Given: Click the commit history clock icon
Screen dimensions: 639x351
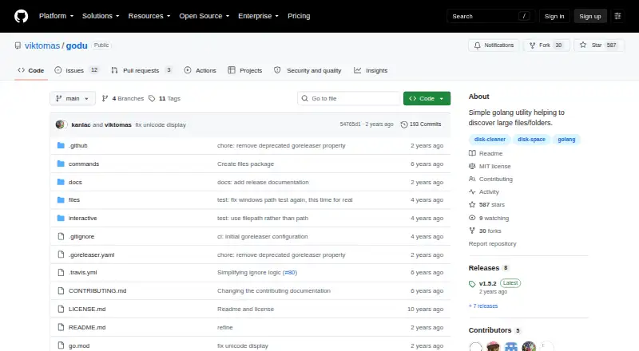Looking at the screenshot, I should pyautogui.click(x=404, y=124).
